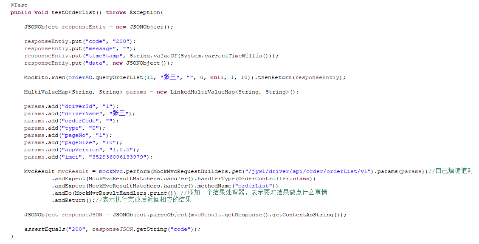Click the "appVersion" parameter string
Screen dimensions: 479x244
(82, 150)
